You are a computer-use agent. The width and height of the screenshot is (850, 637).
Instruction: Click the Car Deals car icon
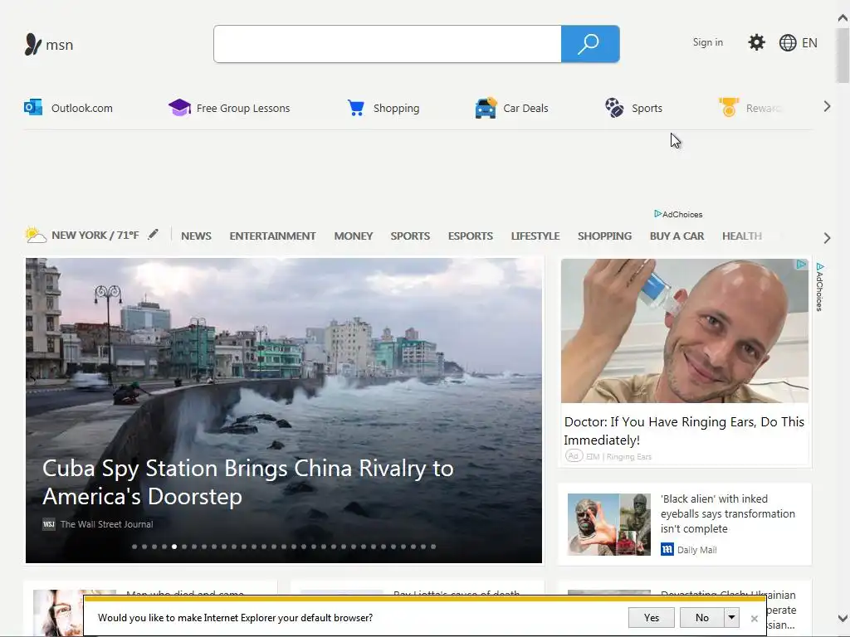click(486, 108)
